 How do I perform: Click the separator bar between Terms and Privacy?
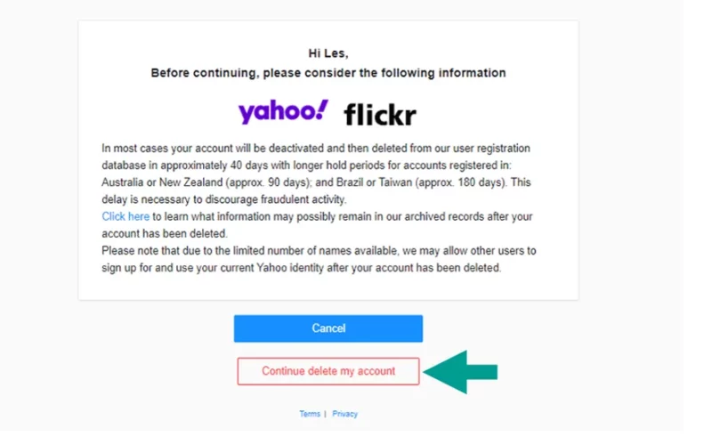pyautogui.click(x=325, y=414)
